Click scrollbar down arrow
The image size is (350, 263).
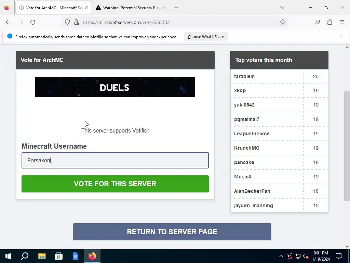coord(347,247)
